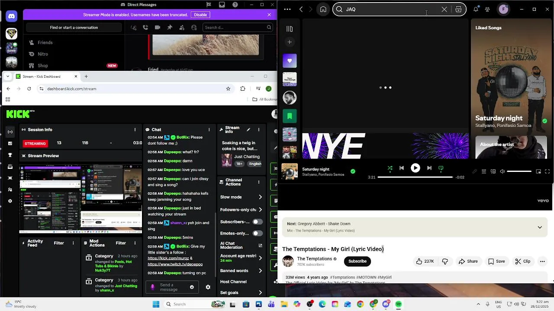Screen dimensions: 554x311
Task: Open Friends in Discord
Action: 45,42
